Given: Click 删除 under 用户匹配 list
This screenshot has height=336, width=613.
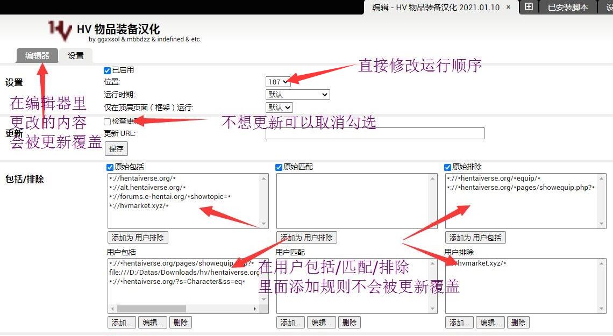Looking at the screenshot, I should coord(350,323).
